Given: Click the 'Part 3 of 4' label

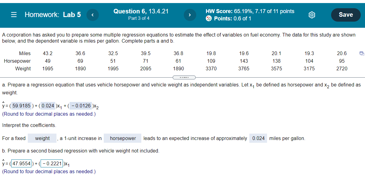Looking at the screenshot, I should coord(139,18).
